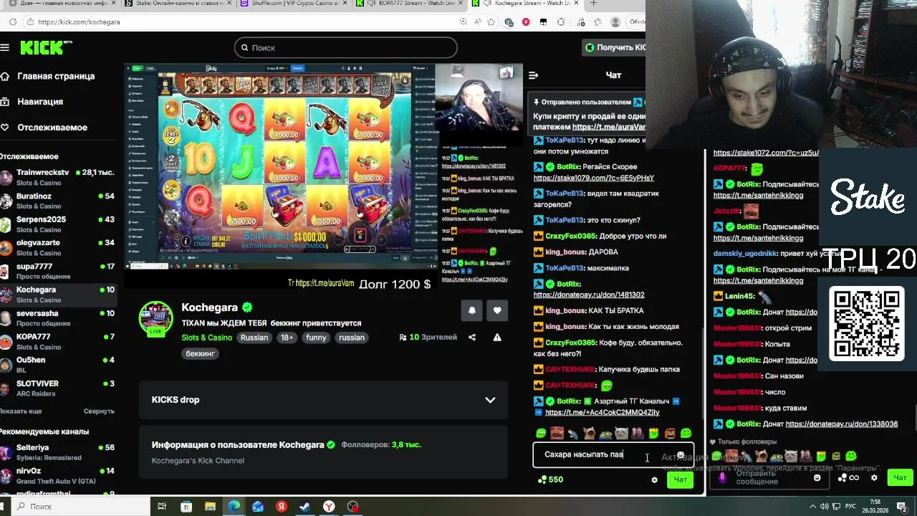
Task: Collapse chat with the arrow icon
Action: point(533,75)
